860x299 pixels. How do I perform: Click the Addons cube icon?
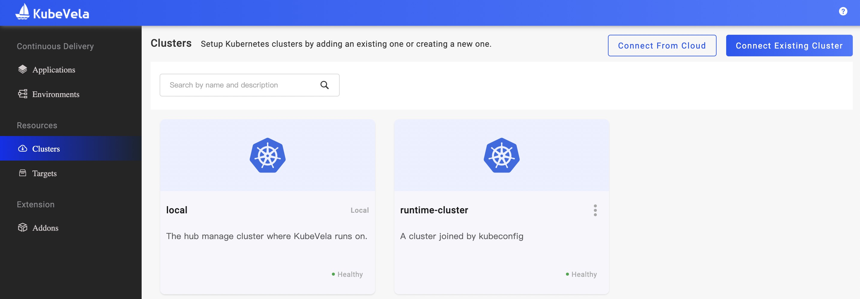click(x=23, y=228)
